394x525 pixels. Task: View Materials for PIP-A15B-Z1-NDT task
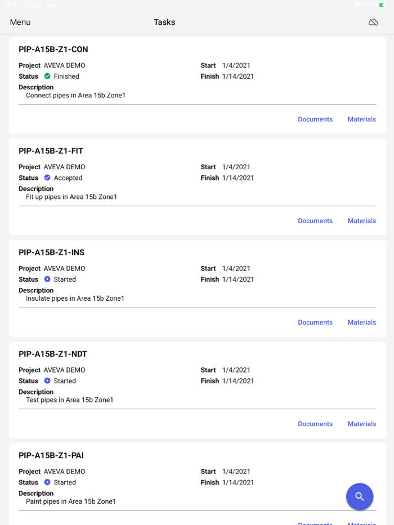(361, 424)
